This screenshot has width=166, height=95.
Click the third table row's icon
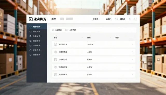[x=56, y=60]
